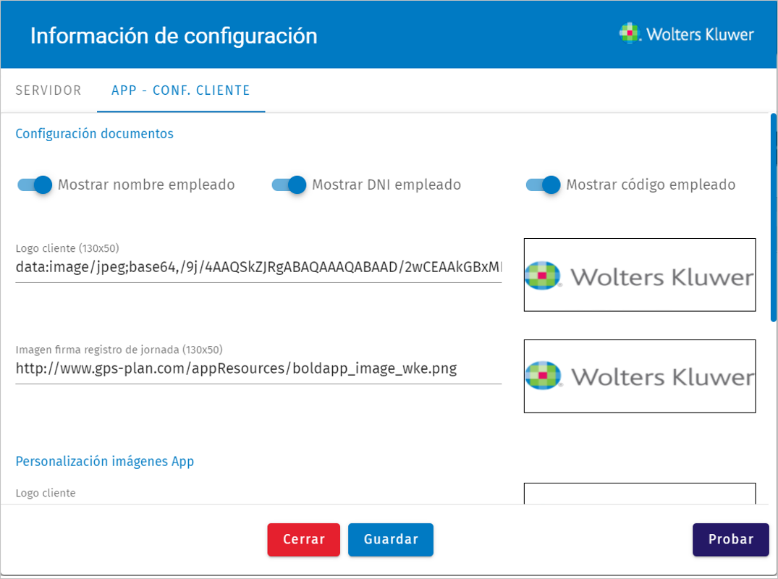Click the Mostrar DNI empleado label
The height and width of the screenshot is (579, 778).
point(386,185)
